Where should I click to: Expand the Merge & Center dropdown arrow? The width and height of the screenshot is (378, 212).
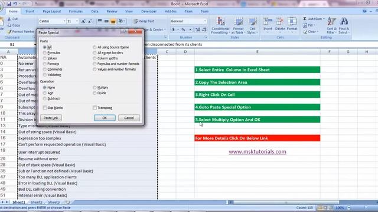click(165, 29)
